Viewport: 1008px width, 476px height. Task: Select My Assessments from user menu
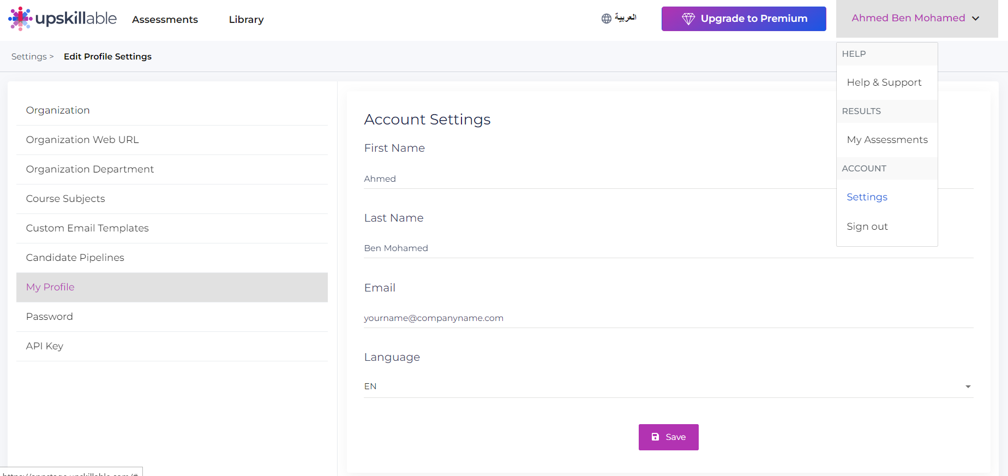point(887,140)
